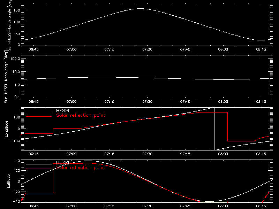Select 07:45 label under Moon angle plot
Image resolution: width=279 pixels, height=209 pixels.
185,102
